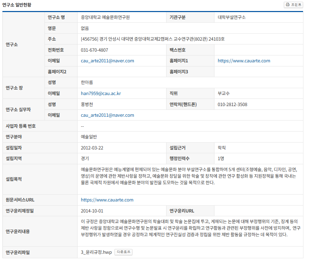Select the 설립일자 value 2012-03-22
The height and width of the screenshot is (260, 311).
pos(92,148)
